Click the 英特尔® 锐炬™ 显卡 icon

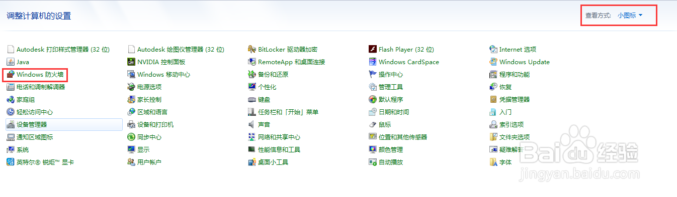[11, 162]
